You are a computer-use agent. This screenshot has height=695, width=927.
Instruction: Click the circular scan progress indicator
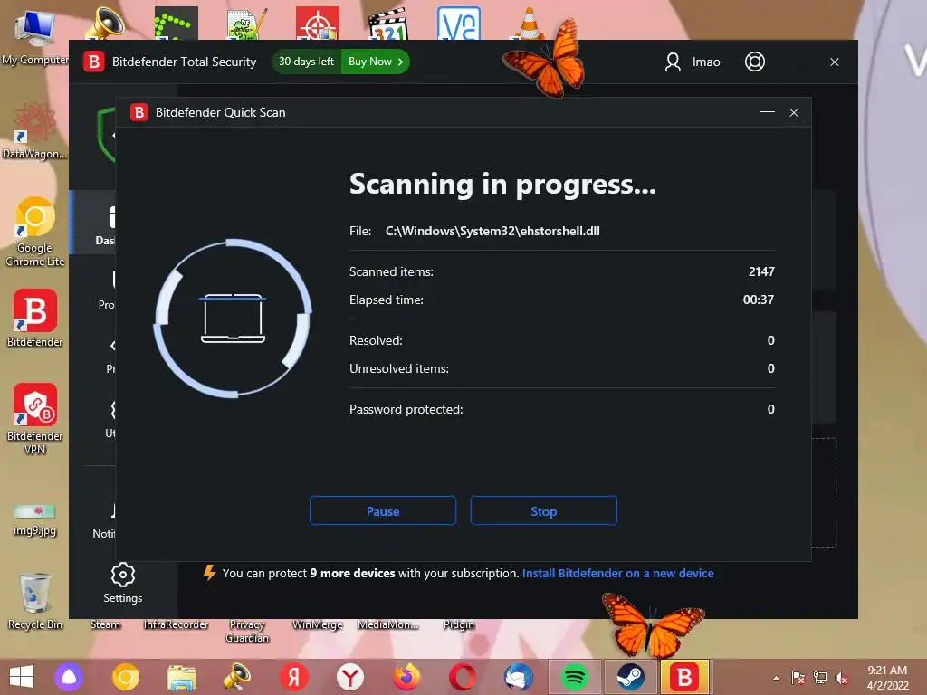pyautogui.click(x=233, y=318)
